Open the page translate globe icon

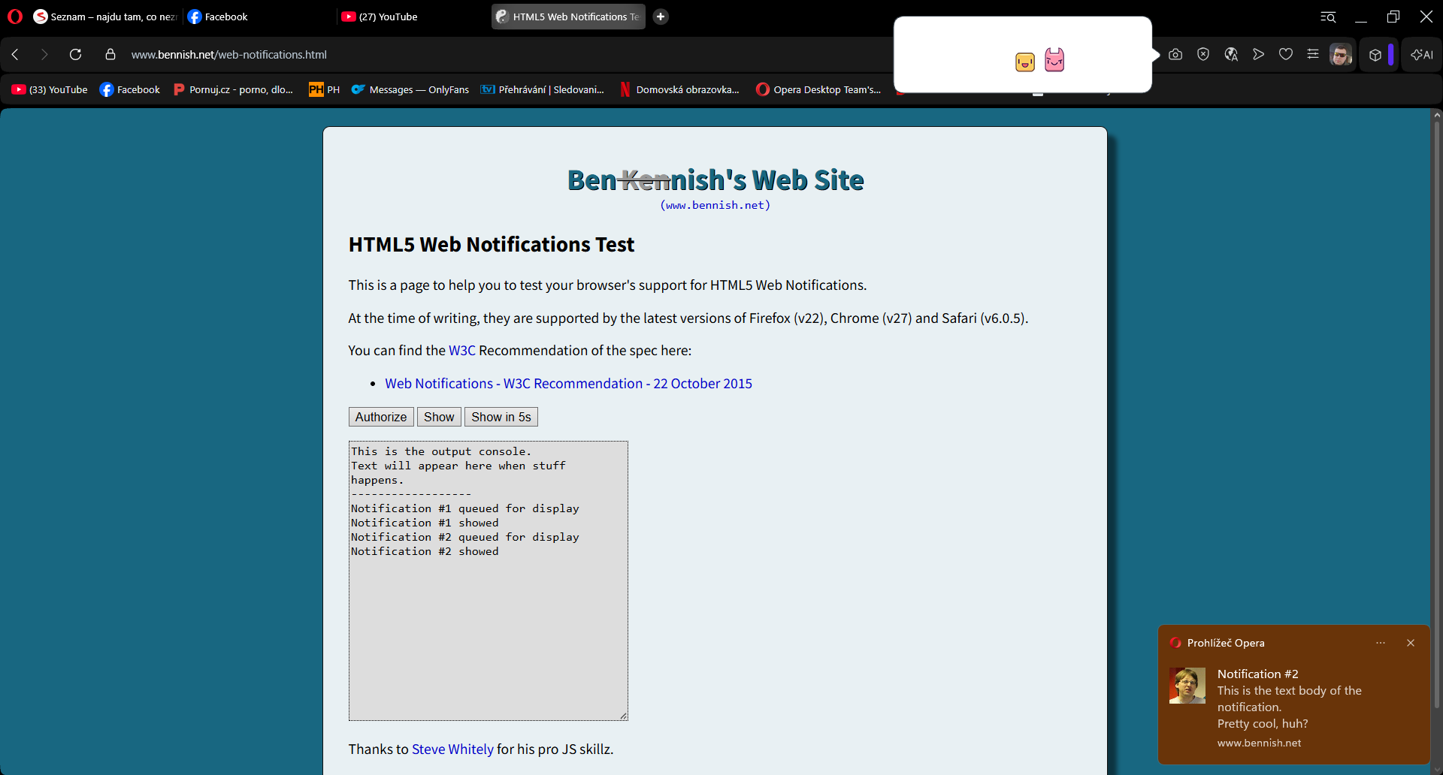[x=1231, y=54]
